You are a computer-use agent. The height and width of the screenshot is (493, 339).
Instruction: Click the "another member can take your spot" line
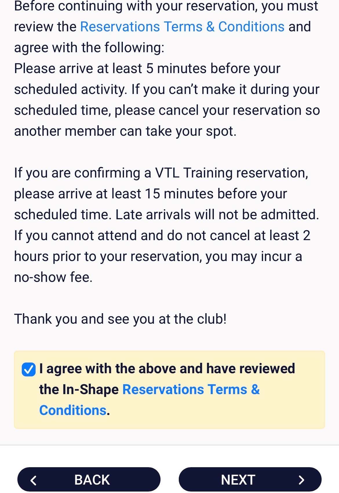125,131
